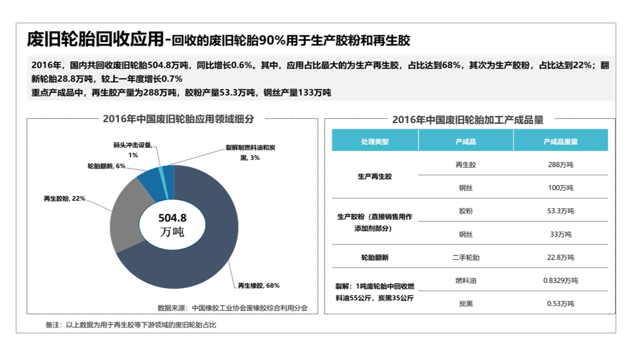Click the 2016年中国废旧轮胎应用领域细分 chart title

pos(178,119)
